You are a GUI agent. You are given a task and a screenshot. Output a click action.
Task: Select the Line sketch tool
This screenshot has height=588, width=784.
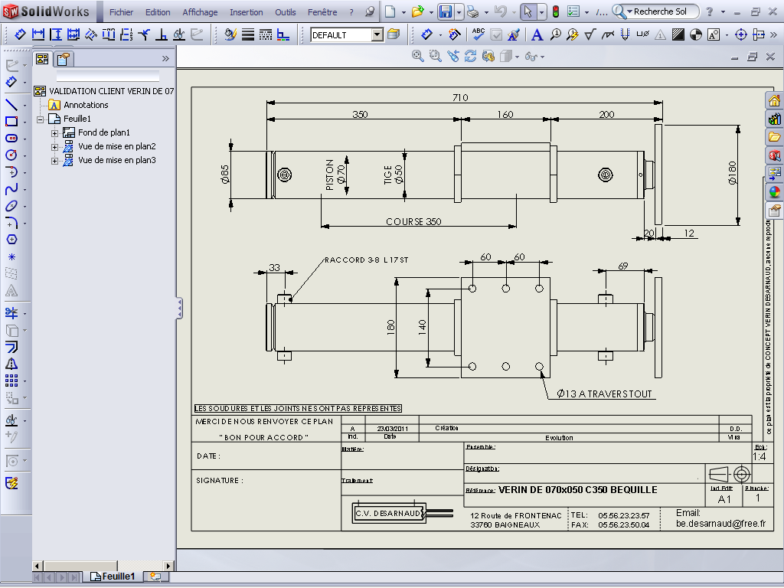coord(11,104)
